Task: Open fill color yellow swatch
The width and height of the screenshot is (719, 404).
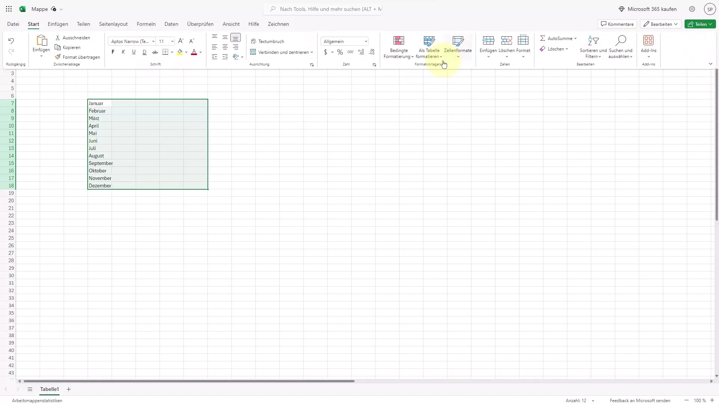Action: 180,52
